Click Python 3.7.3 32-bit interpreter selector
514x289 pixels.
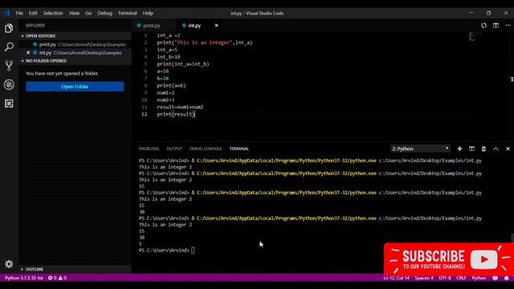click(x=24, y=278)
